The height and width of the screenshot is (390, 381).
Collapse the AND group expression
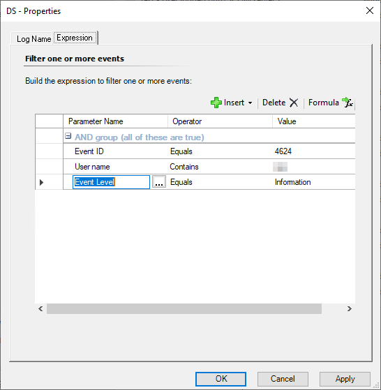click(68, 136)
